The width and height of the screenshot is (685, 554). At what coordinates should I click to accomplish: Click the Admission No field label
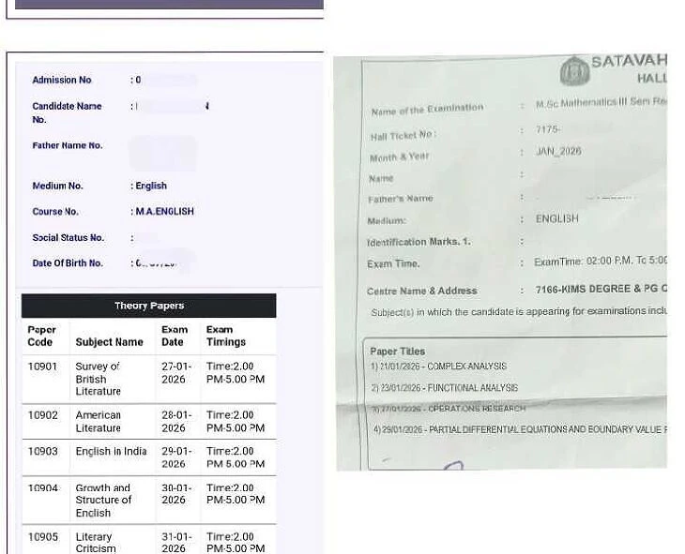pos(62,81)
